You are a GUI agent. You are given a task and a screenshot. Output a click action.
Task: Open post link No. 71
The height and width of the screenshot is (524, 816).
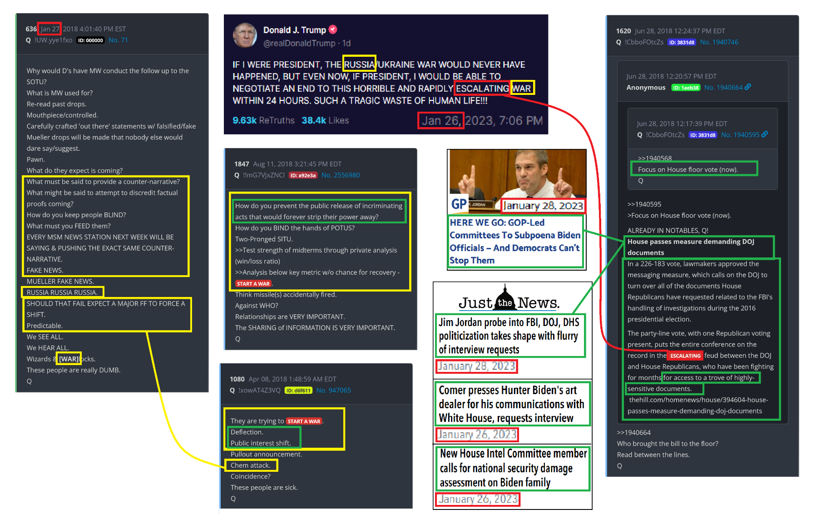coord(118,40)
